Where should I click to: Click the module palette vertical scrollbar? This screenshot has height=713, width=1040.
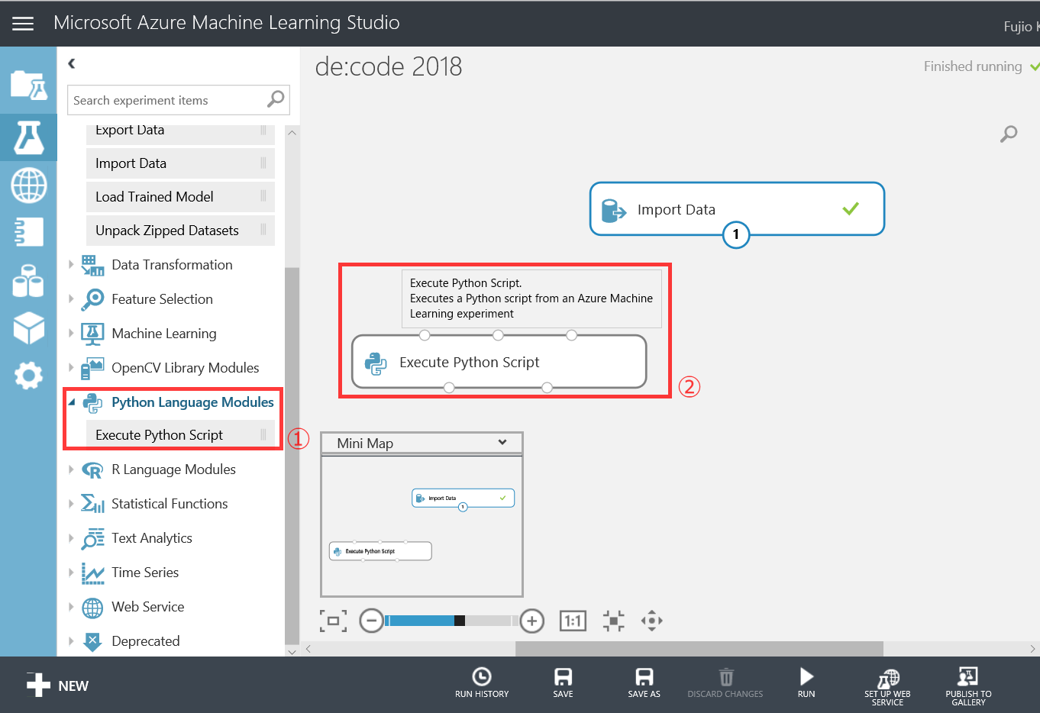click(292, 457)
